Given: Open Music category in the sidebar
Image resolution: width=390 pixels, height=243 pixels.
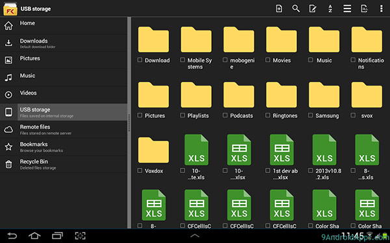Looking at the screenshot, I should pyautogui.click(x=64, y=77).
